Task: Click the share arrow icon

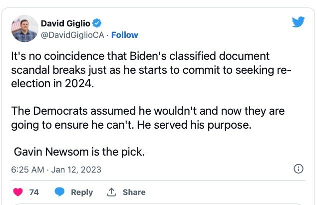Action: coord(112,192)
